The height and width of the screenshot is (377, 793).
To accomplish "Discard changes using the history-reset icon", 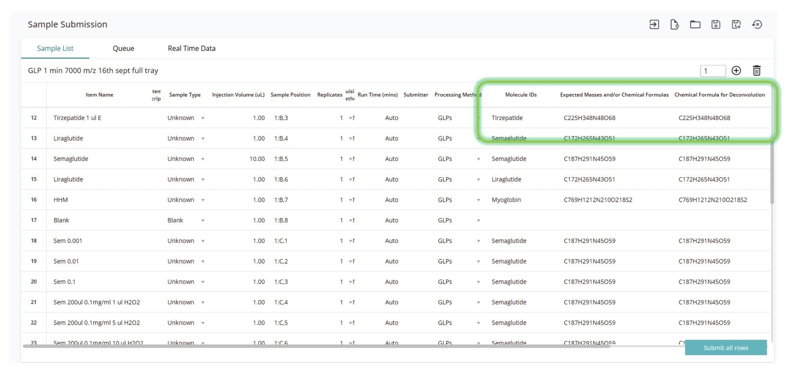I will pos(757,24).
